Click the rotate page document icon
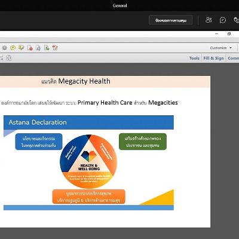Viewport: 239px width, 239px height. (38, 48)
